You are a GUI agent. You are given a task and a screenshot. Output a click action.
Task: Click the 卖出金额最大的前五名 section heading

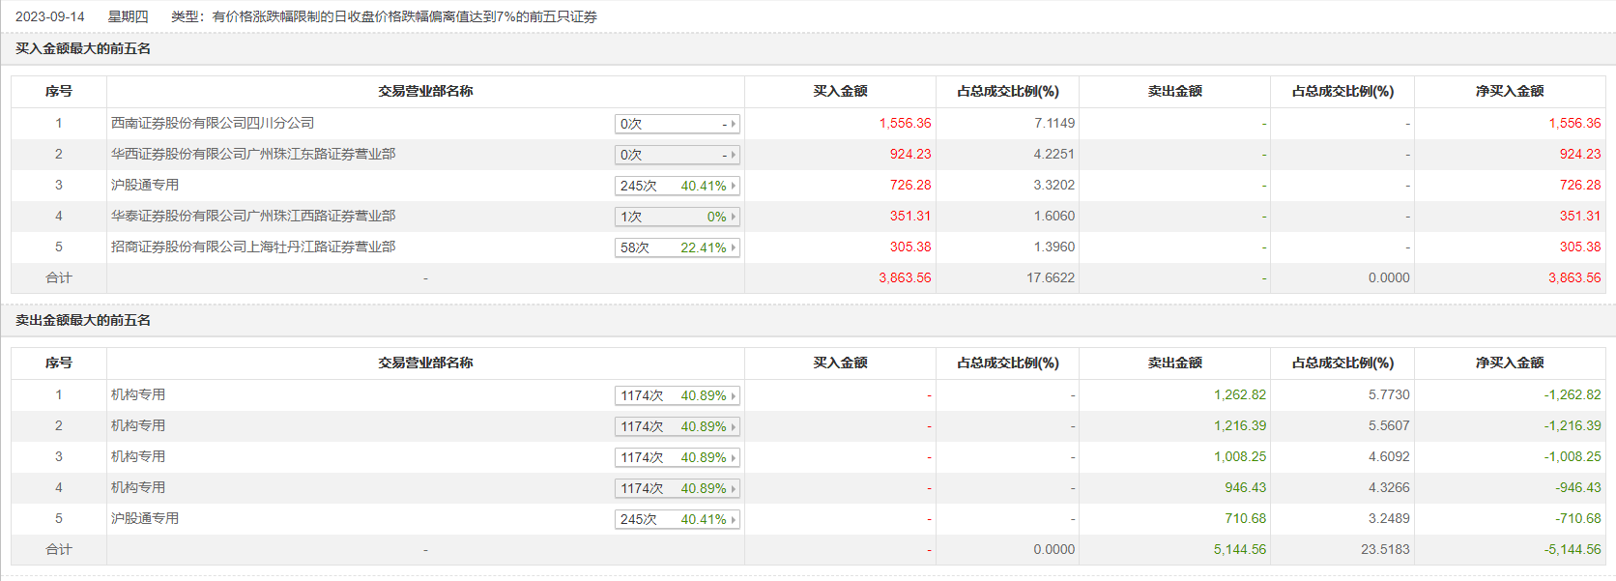[x=83, y=320]
